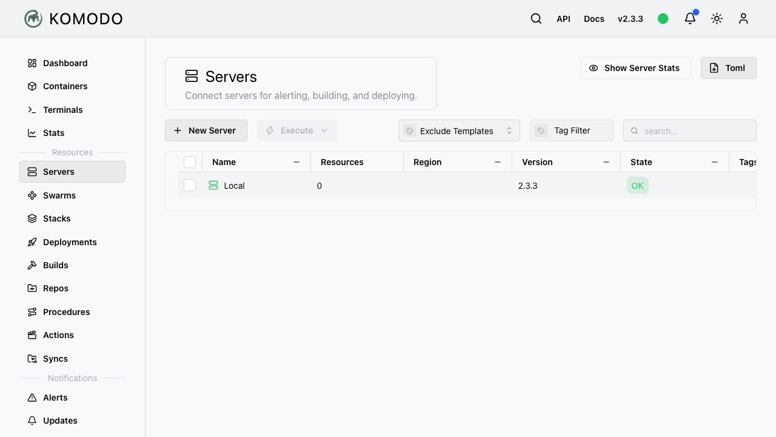Open the Tag Filter selector
Screen dimensions: 776x437
tap(572, 130)
